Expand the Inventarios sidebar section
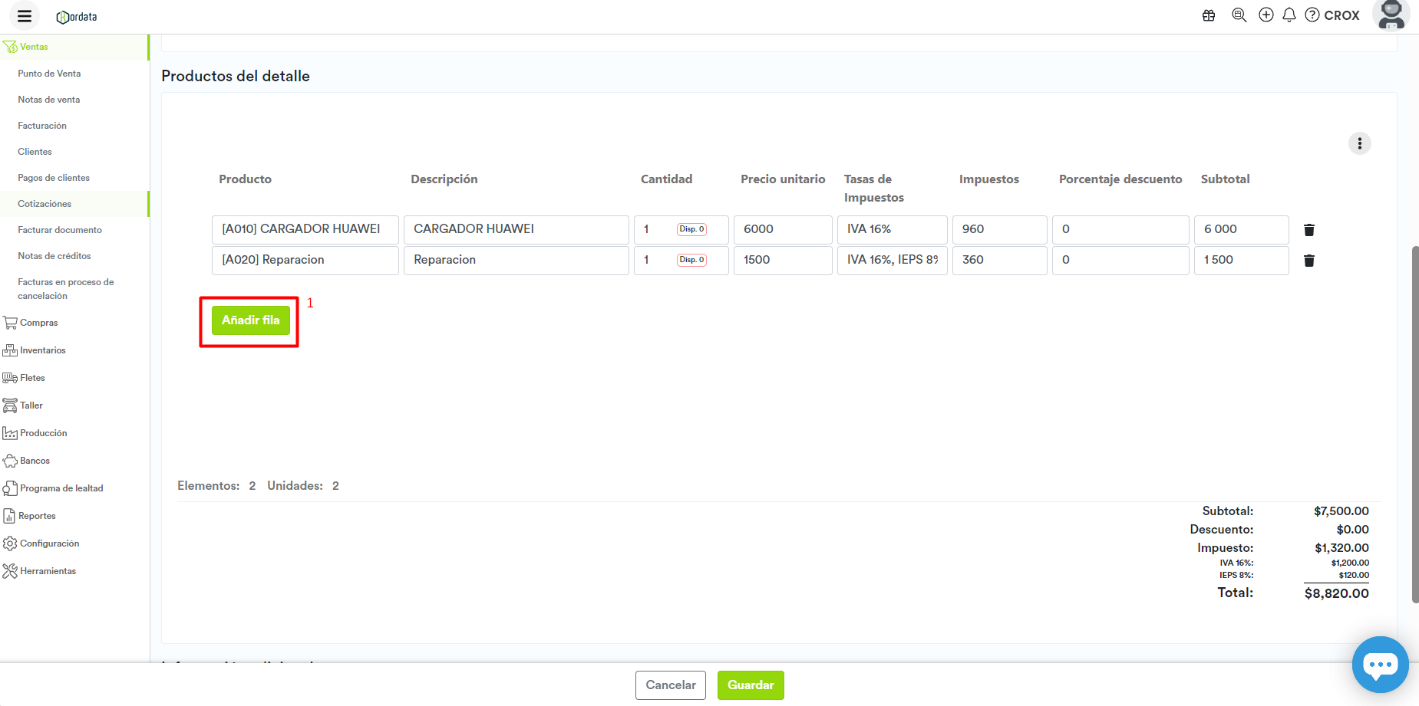The image size is (1419, 706). 43,350
